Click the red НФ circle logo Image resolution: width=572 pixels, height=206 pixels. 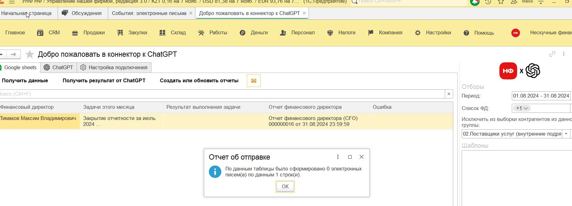pos(516,33)
